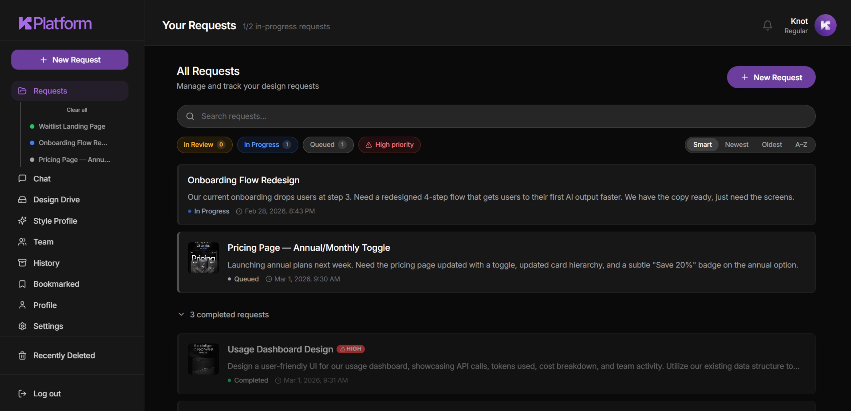Select the A-Z sort tab
The width and height of the screenshot is (851, 411).
pyautogui.click(x=801, y=144)
